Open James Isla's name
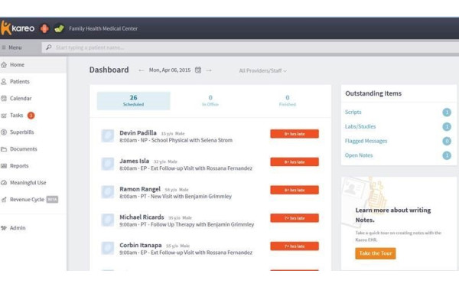Screen dimensions: 459x287 pos(135,161)
